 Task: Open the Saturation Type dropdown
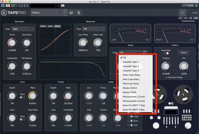pyautogui.click(x=23, y=29)
